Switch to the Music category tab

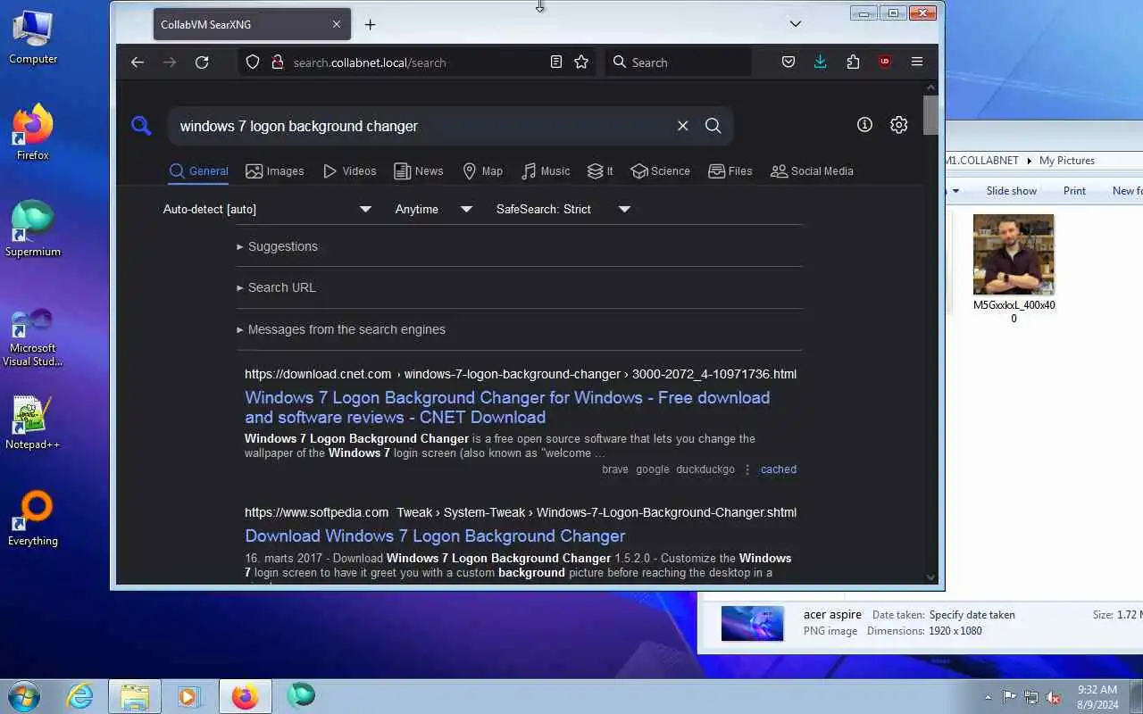546,171
